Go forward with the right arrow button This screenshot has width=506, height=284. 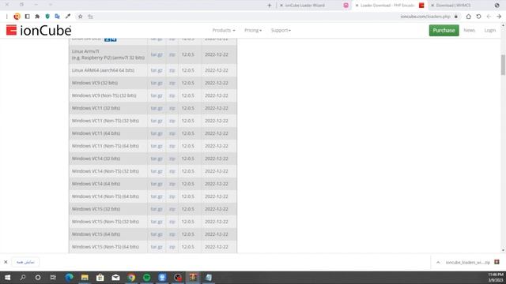click(499, 17)
